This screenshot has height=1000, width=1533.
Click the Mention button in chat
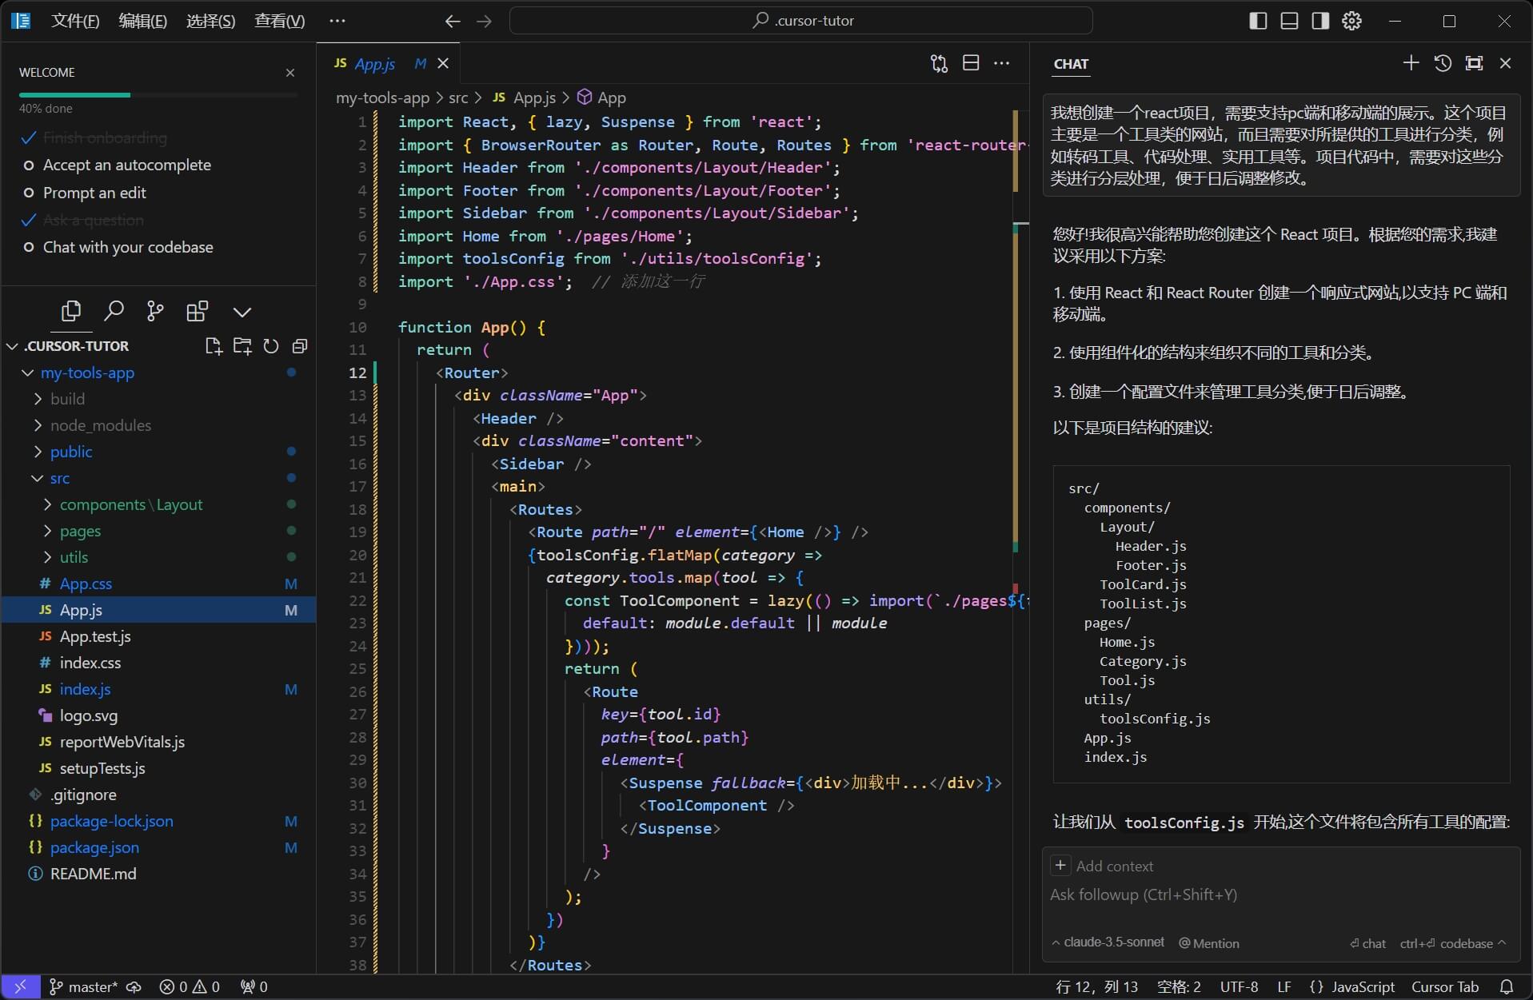pos(1209,943)
